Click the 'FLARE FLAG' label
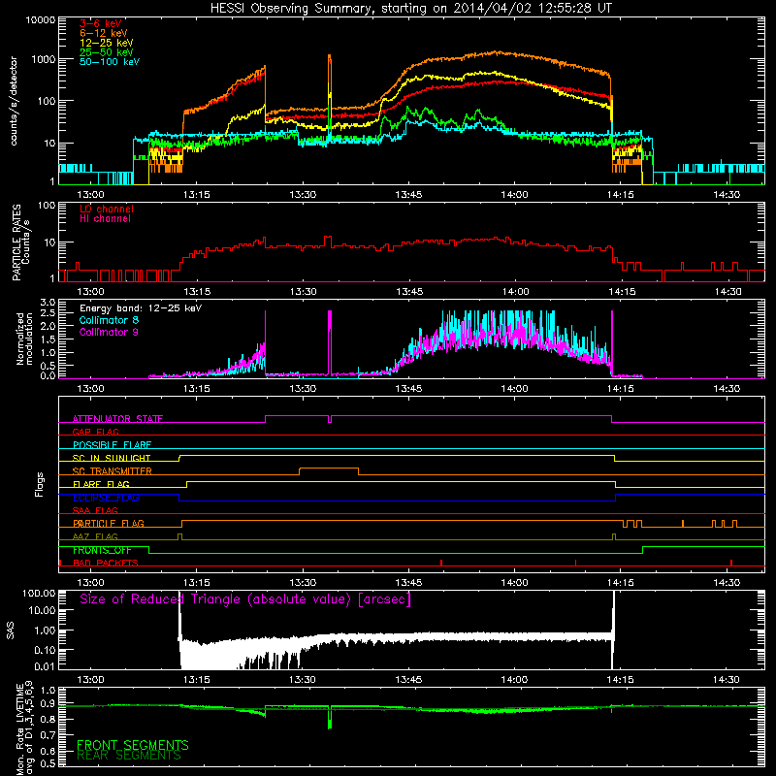Image resolution: width=776 pixels, height=776 pixels. (x=101, y=484)
